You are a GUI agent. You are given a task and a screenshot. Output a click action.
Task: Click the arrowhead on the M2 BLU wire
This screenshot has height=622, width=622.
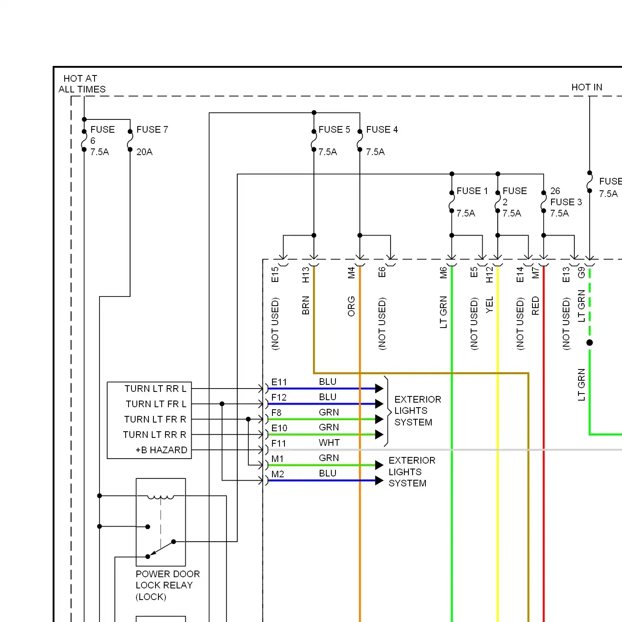(x=379, y=481)
